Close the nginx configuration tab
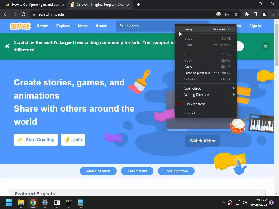This screenshot has height=209, width=279. click(63, 5)
